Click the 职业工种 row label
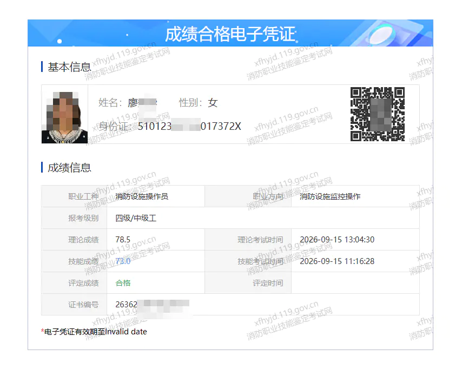The height and width of the screenshot is (369, 462). tap(83, 196)
